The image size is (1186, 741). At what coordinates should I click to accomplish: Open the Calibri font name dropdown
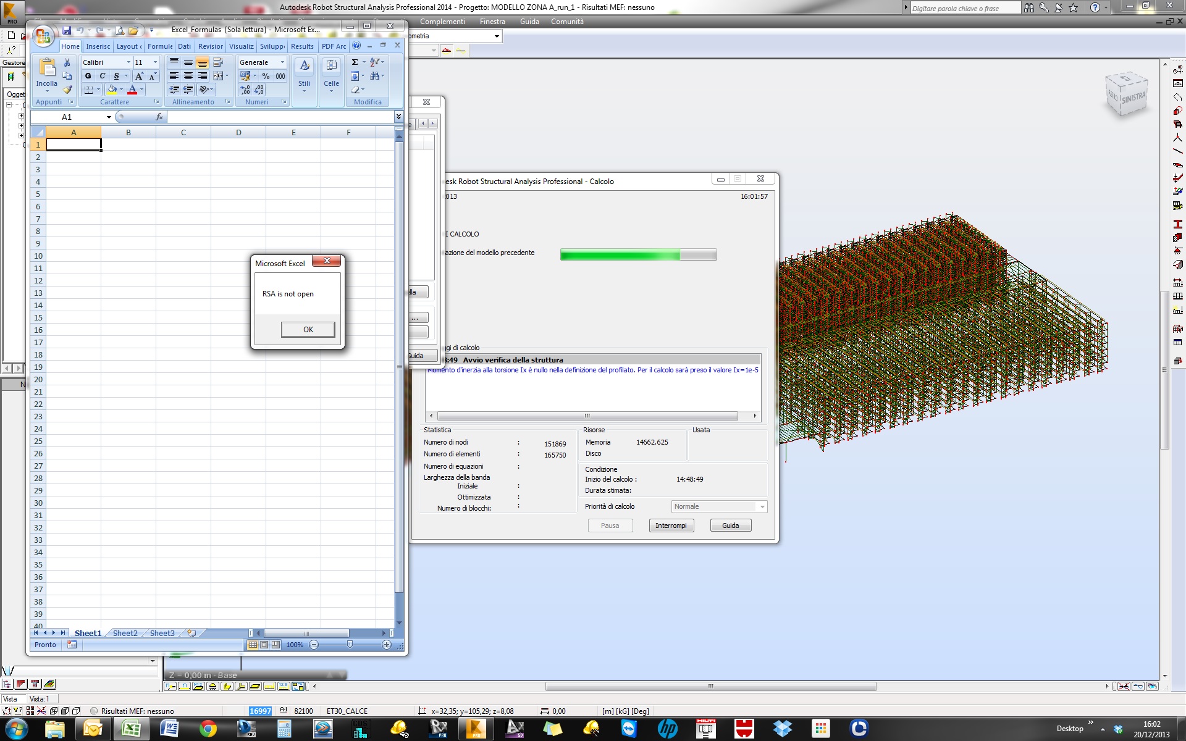coord(128,62)
